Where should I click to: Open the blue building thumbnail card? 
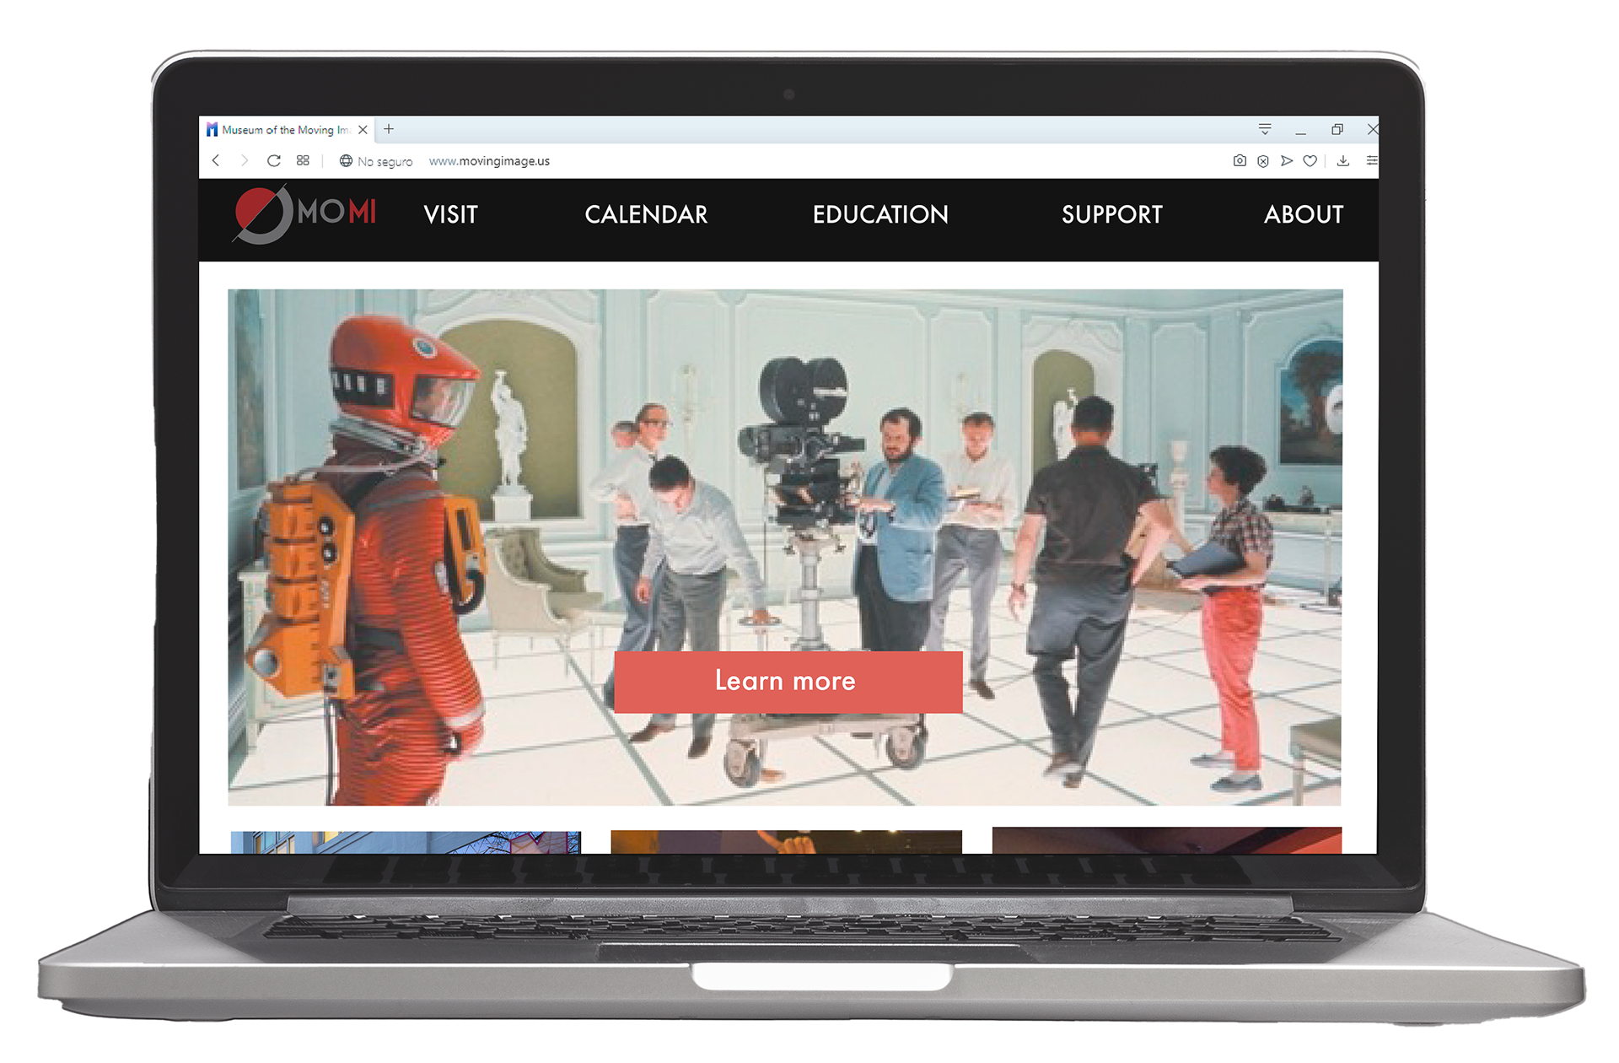(406, 842)
